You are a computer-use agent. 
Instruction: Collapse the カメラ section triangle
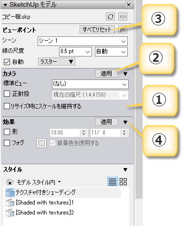tap(125, 74)
